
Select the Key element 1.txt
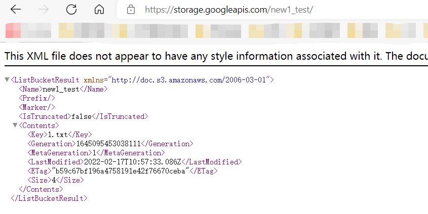click(x=59, y=135)
